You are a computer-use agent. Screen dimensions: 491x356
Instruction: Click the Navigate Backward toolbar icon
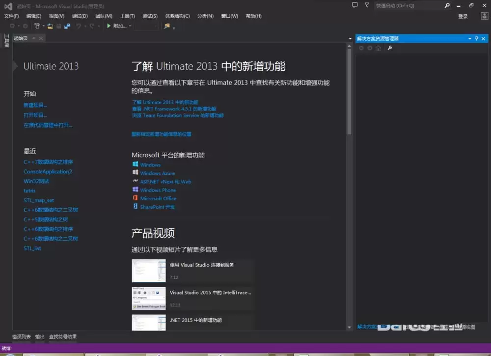12,26
